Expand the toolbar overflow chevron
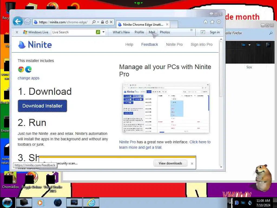This screenshot has width=277, height=208. coord(191,30)
